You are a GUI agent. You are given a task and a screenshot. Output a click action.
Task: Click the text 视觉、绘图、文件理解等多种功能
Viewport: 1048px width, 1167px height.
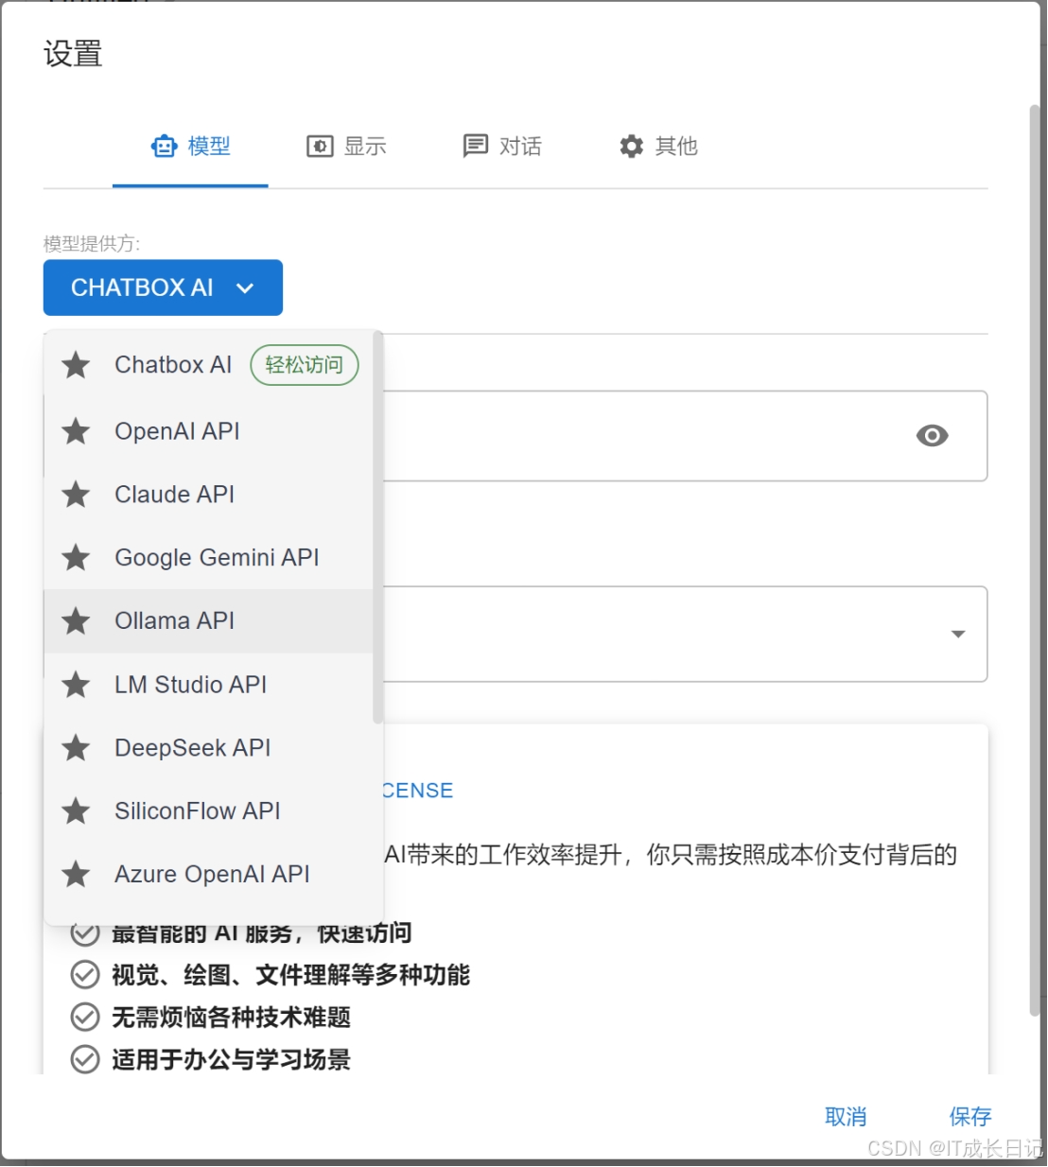(291, 975)
